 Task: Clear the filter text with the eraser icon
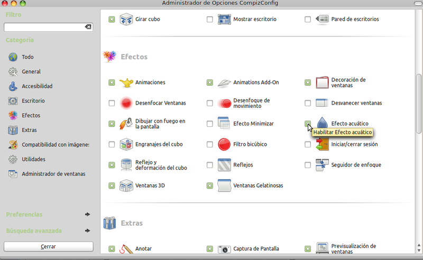pyautogui.click(x=88, y=27)
